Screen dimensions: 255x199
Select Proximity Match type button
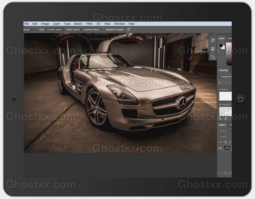coord(91,30)
